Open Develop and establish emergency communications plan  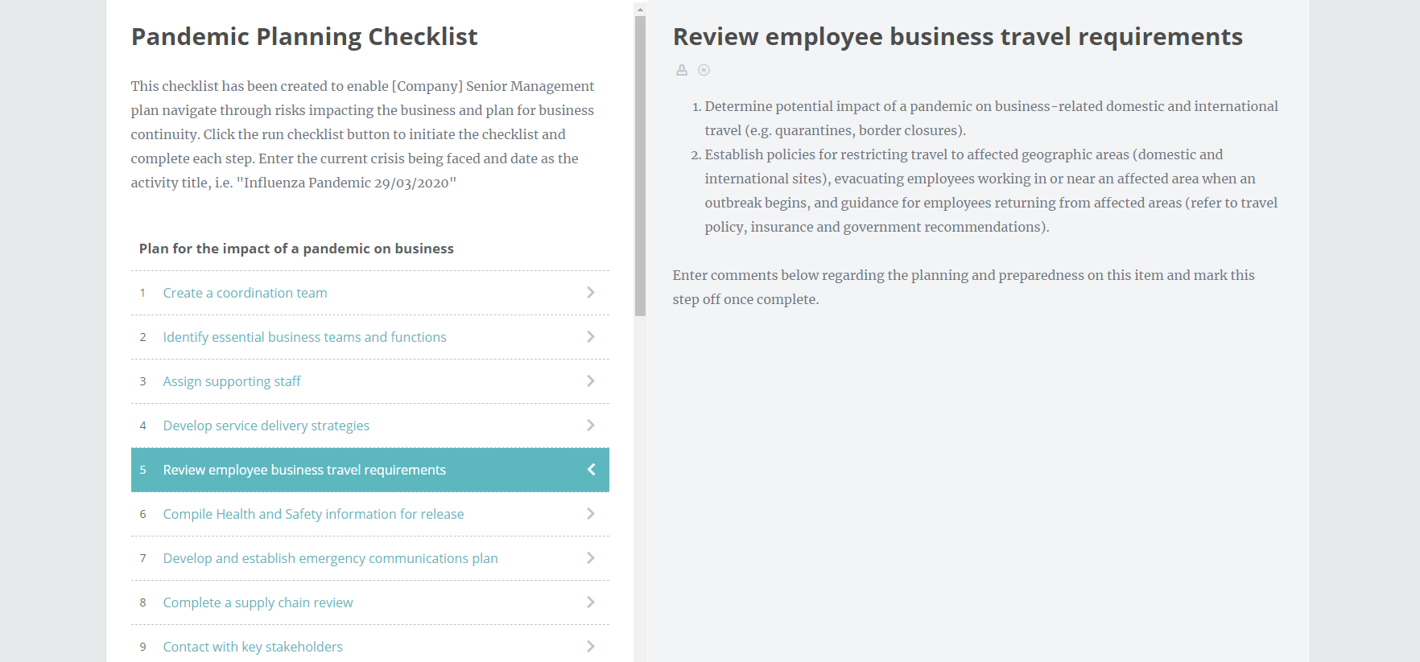[330, 558]
